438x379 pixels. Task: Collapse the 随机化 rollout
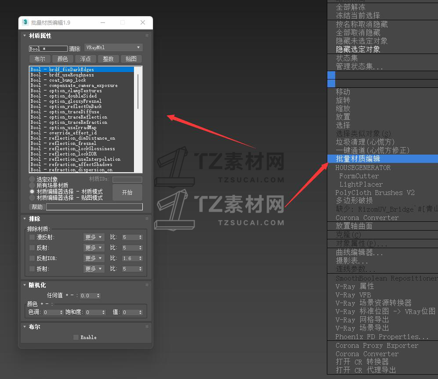coord(25,285)
